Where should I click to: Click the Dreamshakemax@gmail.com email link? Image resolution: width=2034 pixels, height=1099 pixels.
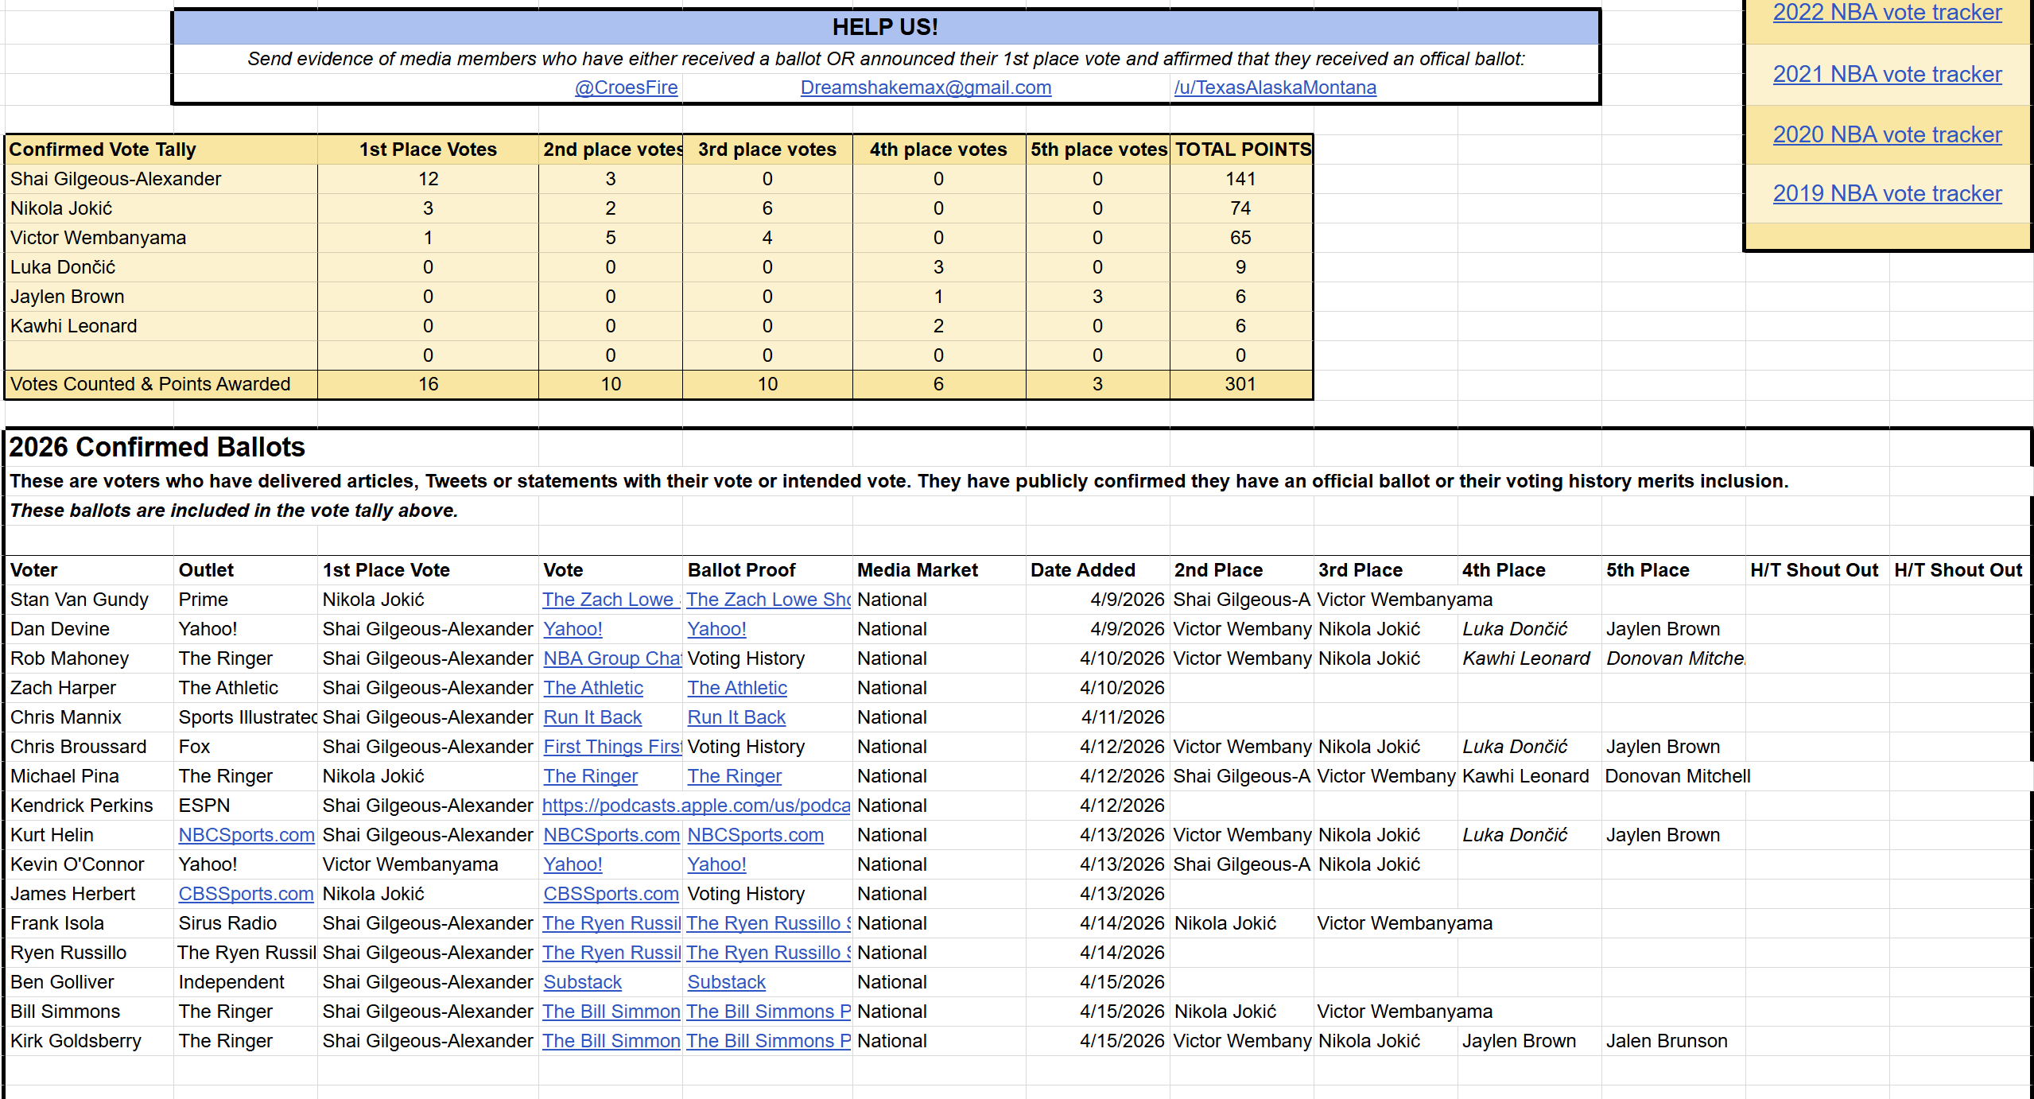click(x=925, y=87)
